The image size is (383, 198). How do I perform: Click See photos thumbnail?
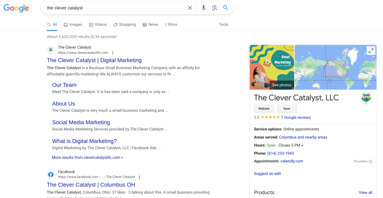click(x=281, y=85)
